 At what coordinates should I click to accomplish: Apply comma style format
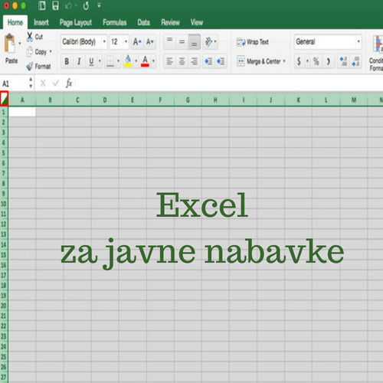coord(329,61)
